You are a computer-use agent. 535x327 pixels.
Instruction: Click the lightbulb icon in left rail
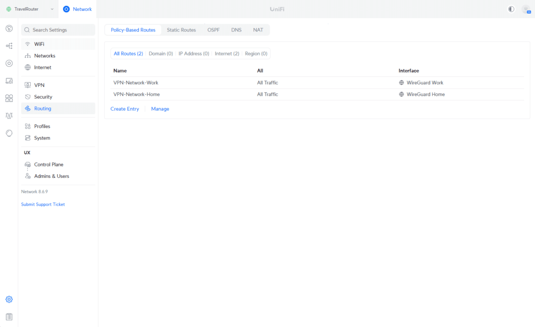(9, 133)
